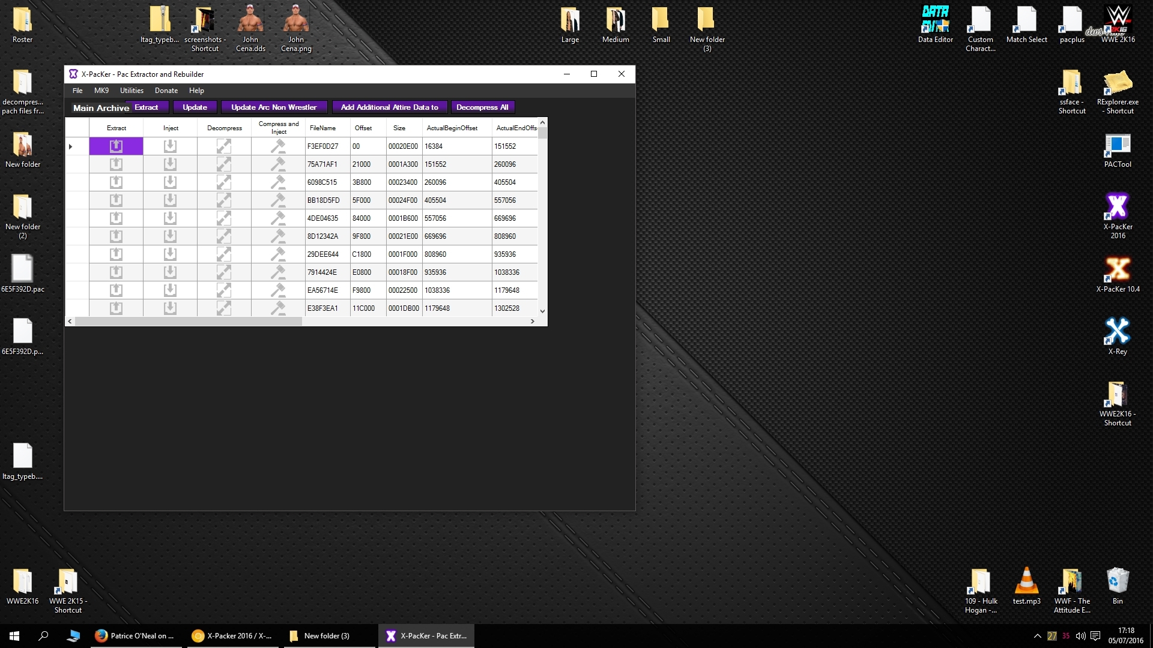Open X-PacKer 10.4 desktop icon
Viewport: 1153px width, 648px height.
point(1118,274)
